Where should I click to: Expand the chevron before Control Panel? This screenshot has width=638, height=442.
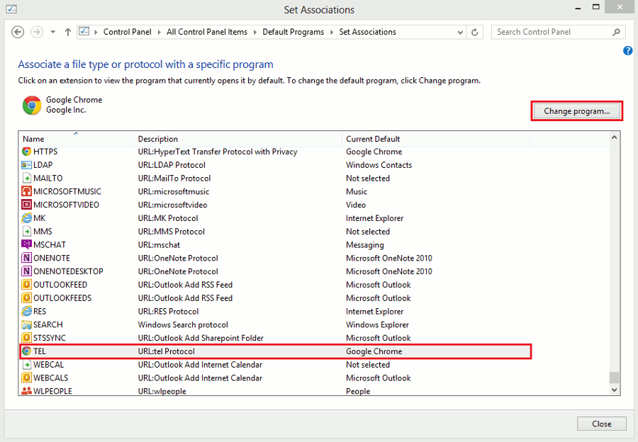pyautogui.click(x=96, y=32)
